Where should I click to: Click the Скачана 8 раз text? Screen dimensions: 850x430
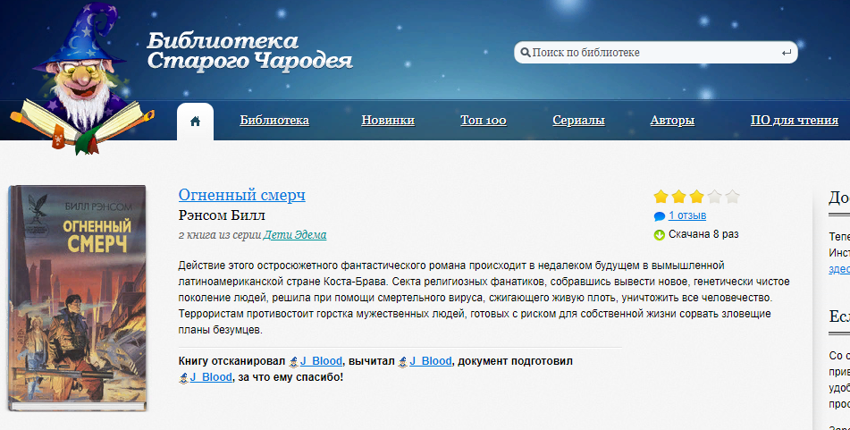pos(703,234)
